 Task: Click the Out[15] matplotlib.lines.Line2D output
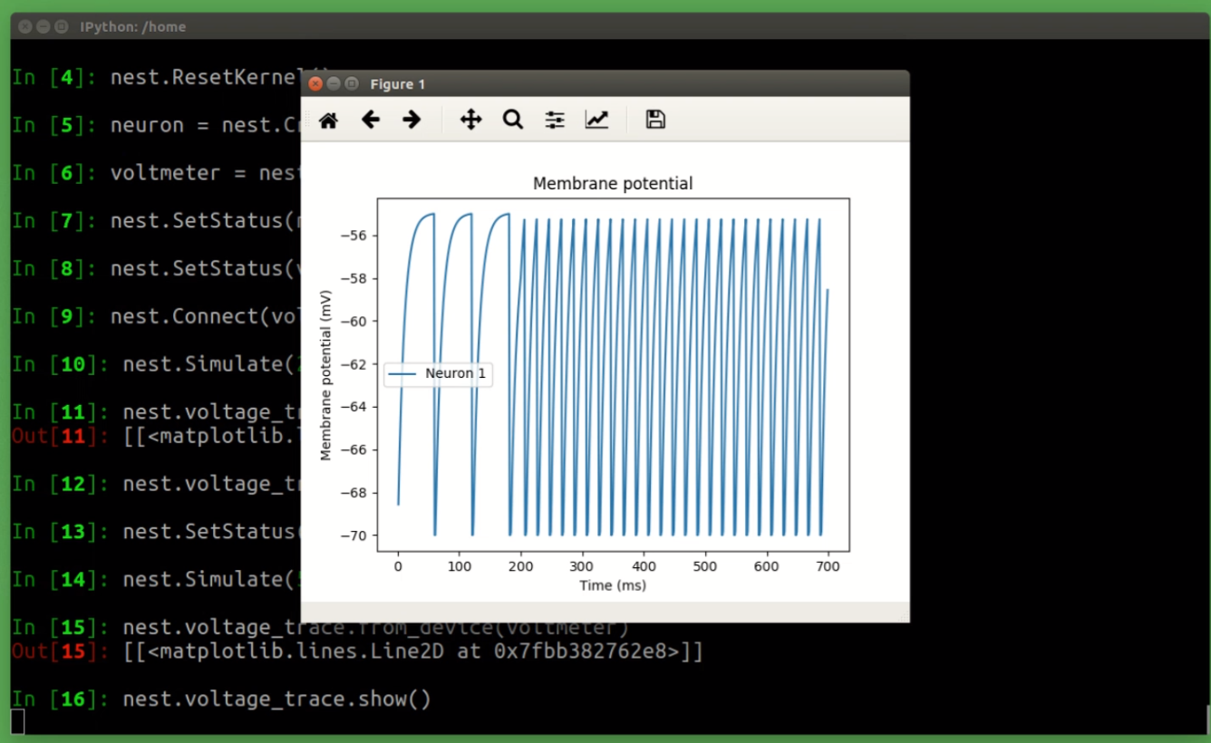(x=357, y=651)
